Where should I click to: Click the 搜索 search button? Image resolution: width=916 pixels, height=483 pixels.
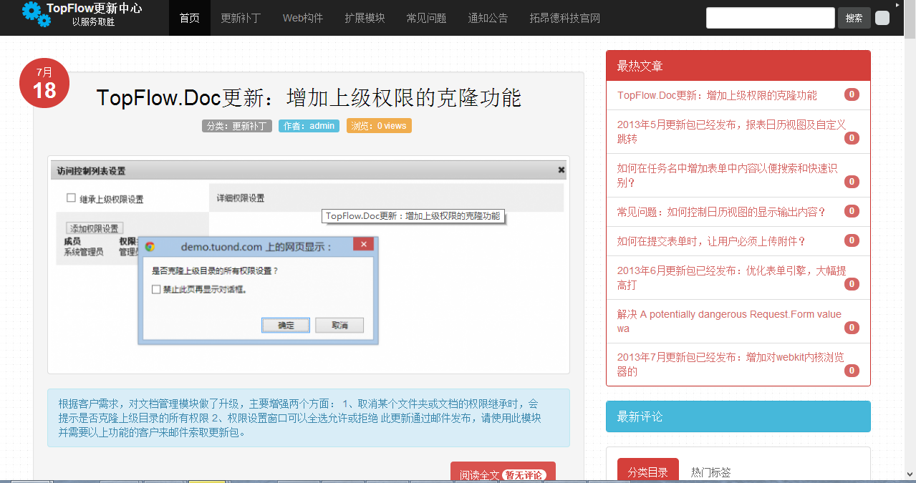854,18
